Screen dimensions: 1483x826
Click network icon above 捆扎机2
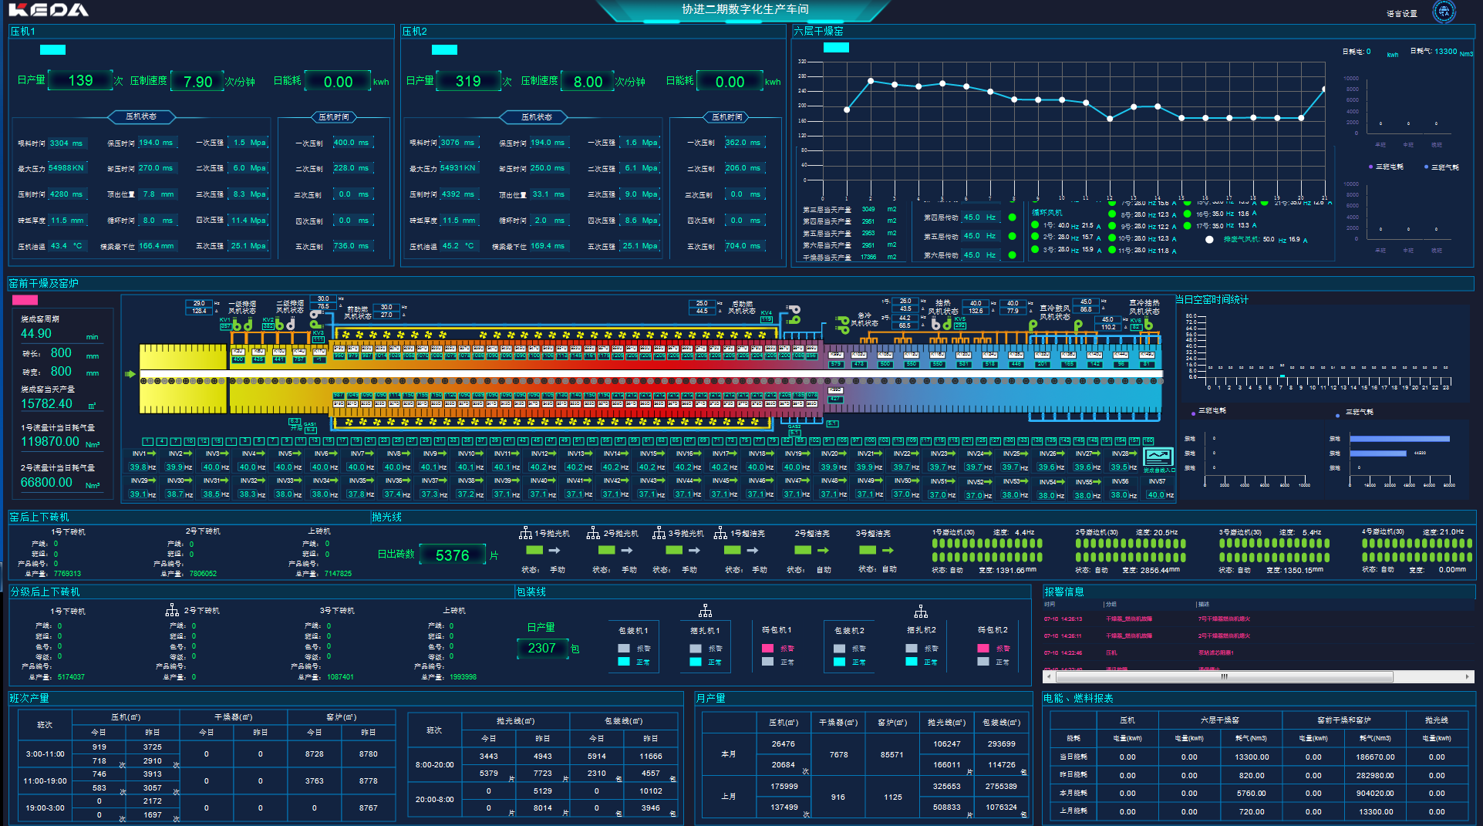pyautogui.click(x=921, y=612)
